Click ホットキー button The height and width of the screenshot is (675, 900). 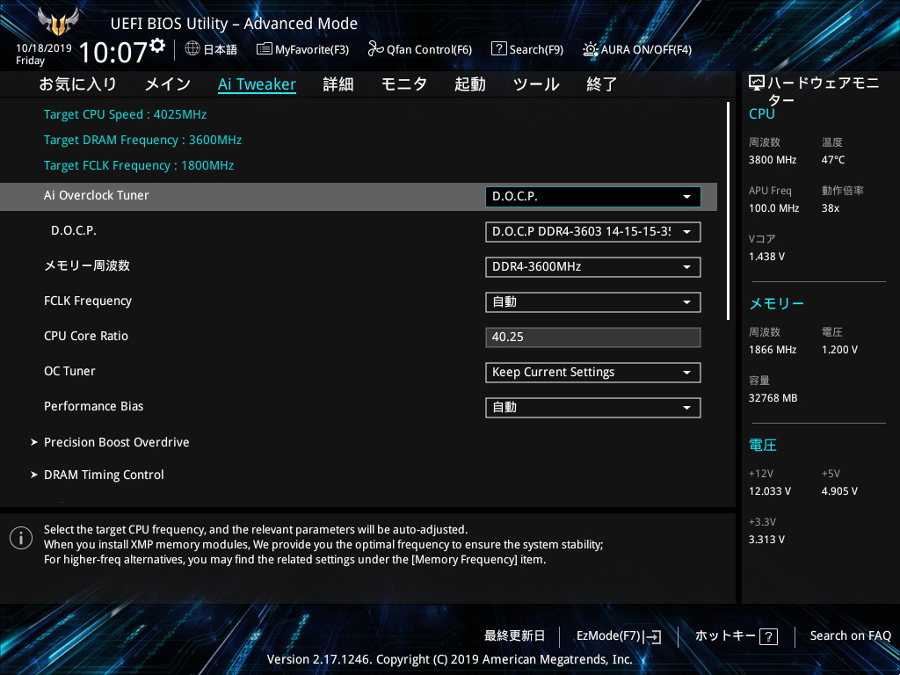tap(737, 636)
